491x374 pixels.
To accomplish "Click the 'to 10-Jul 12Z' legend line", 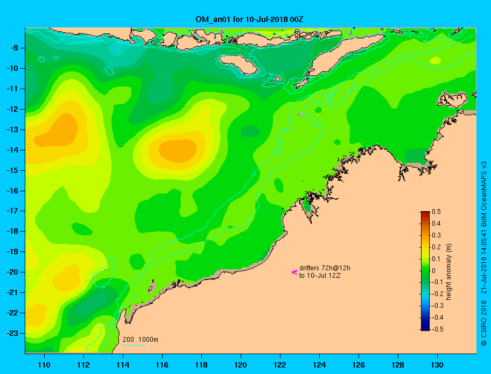I will [320, 276].
